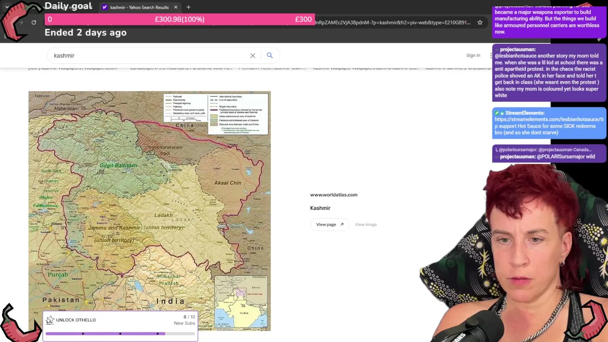Click the 'Ended 2 days ago' text
This screenshot has height=342, width=608.
pyautogui.click(x=85, y=33)
